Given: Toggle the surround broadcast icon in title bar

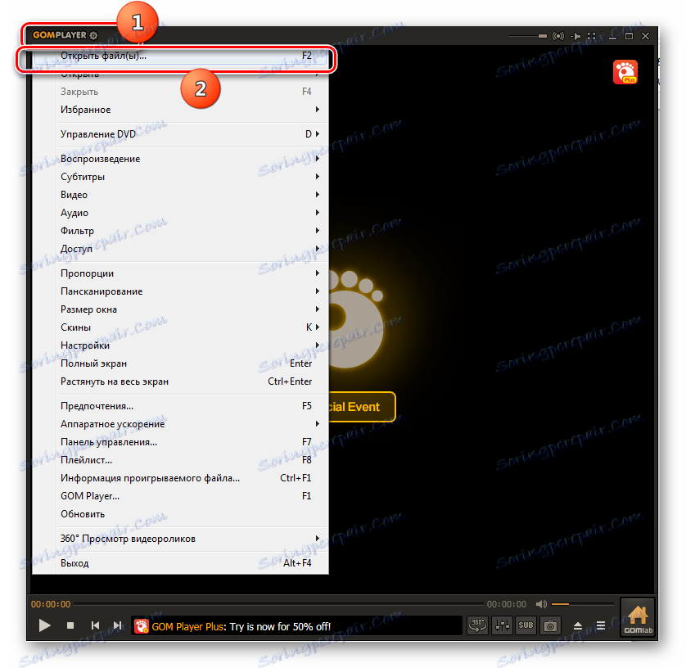Looking at the screenshot, I should [557, 36].
